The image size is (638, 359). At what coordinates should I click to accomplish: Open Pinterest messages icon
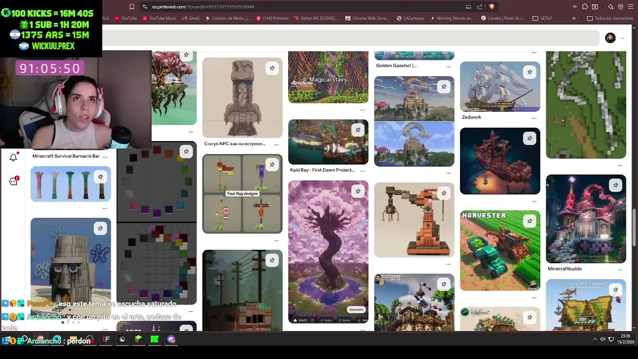click(13, 181)
